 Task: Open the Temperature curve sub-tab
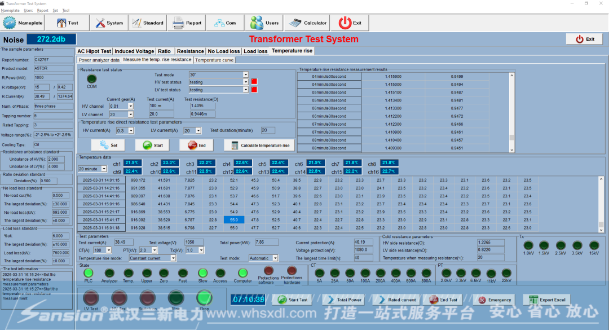214,60
